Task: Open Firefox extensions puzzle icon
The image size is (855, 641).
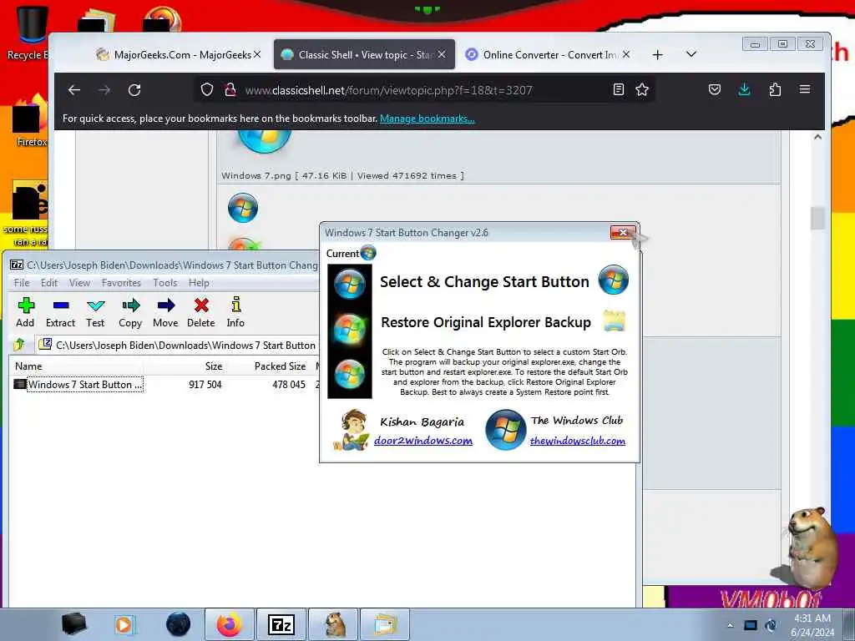Action: (775, 89)
